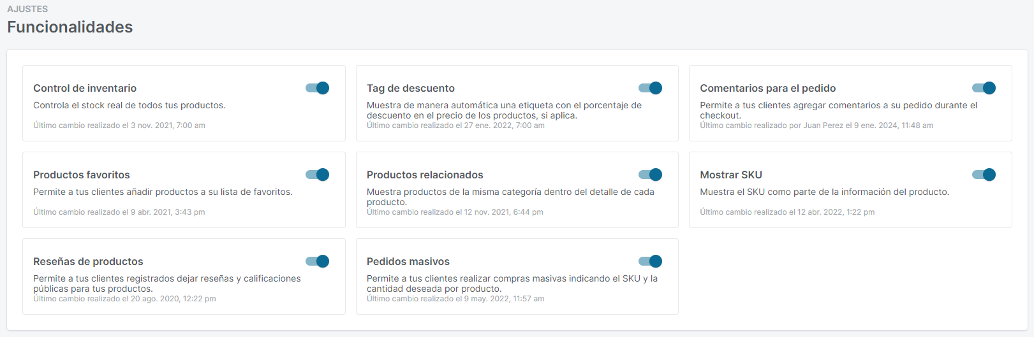The height and width of the screenshot is (337, 1034).
Task: Toggle the Productos favoritos switch
Action: [x=317, y=175]
